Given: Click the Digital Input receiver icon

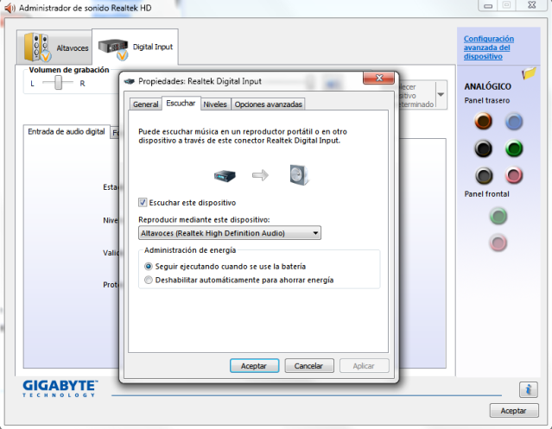Looking at the screenshot, I should (x=113, y=48).
